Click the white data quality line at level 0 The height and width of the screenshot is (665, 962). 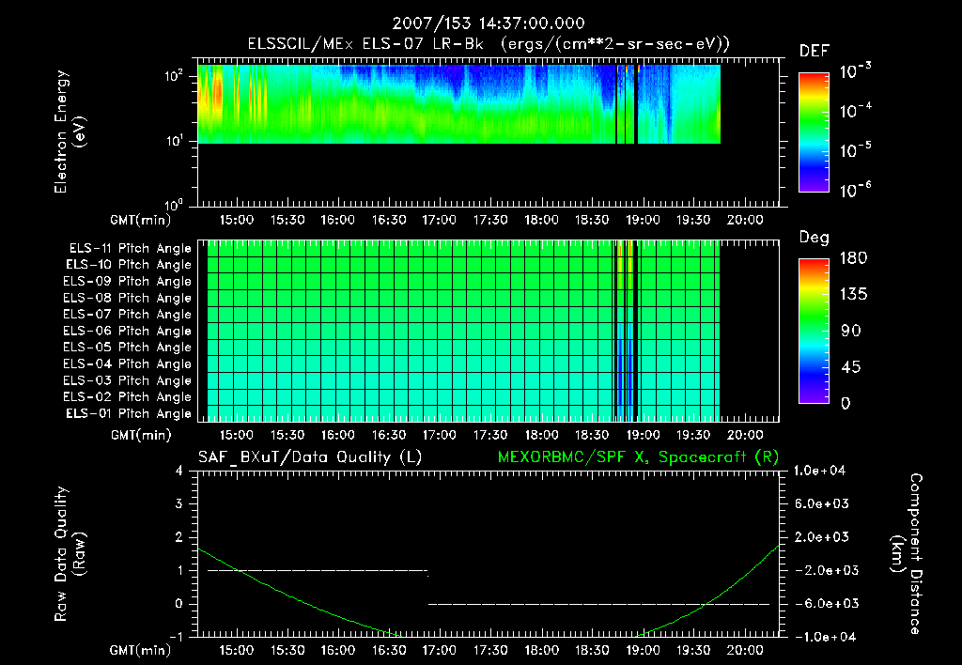point(598,604)
